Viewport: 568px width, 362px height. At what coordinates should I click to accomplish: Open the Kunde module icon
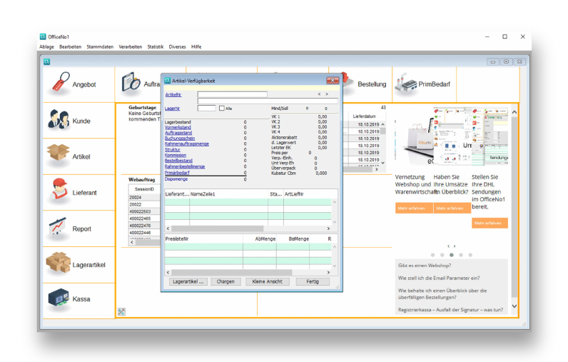[59, 121]
